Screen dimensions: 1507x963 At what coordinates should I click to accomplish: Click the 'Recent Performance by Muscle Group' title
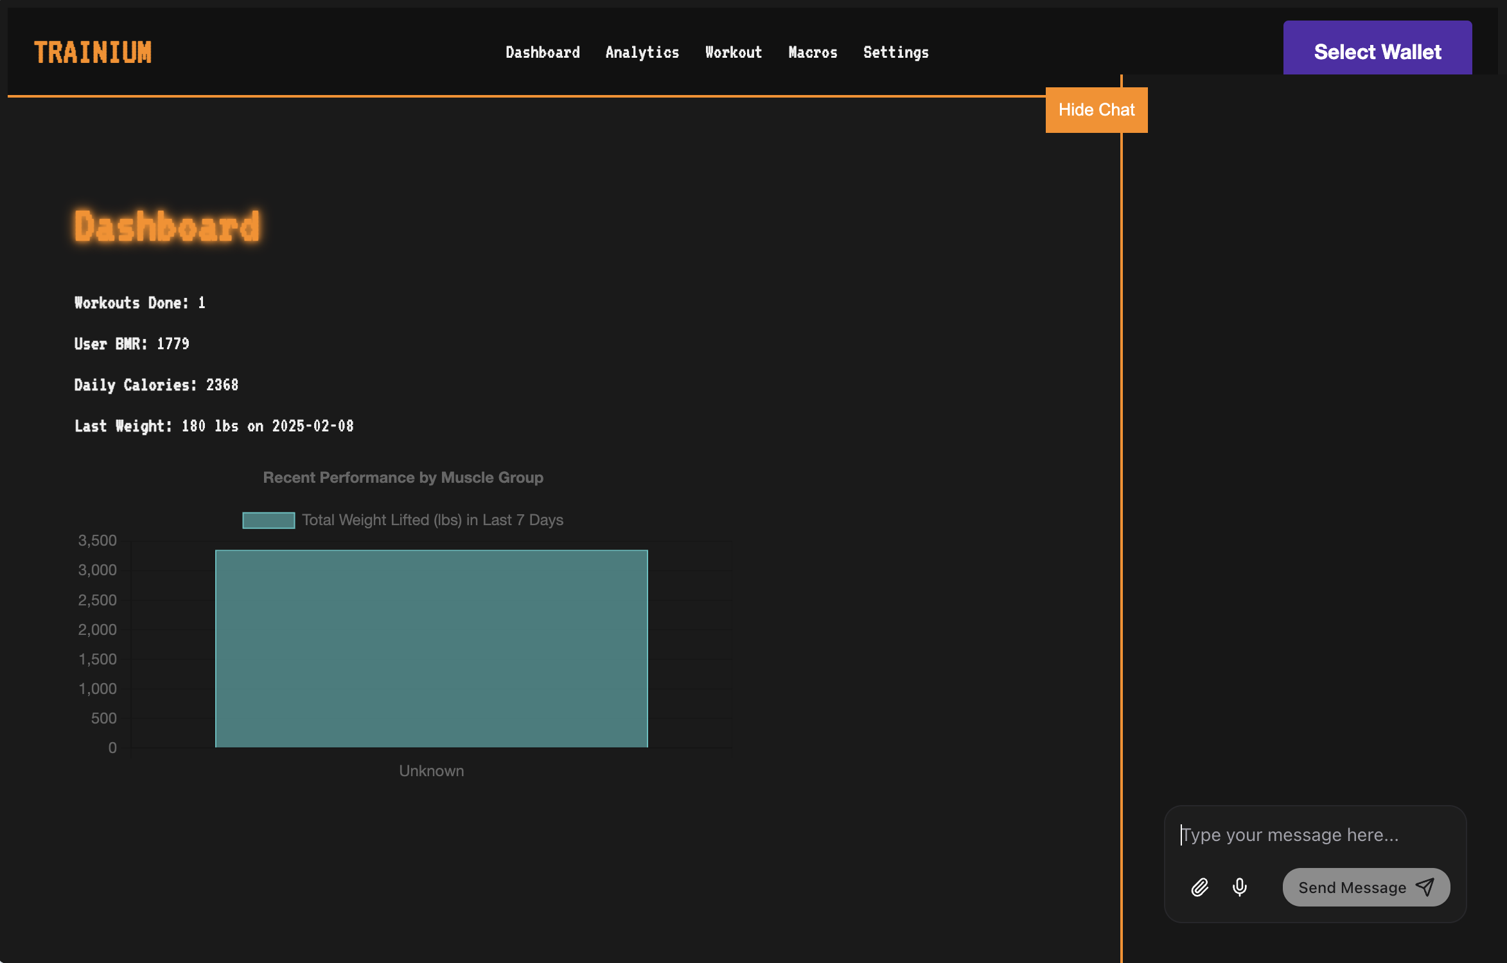tap(403, 478)
